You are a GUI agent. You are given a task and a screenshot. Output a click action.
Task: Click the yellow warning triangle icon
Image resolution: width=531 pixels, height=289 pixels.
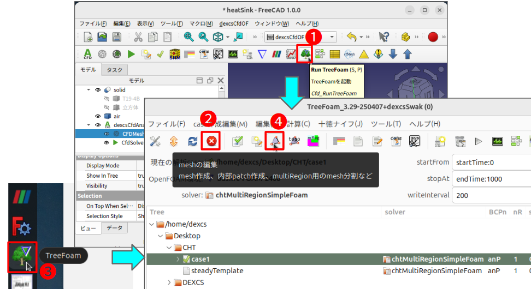coord(364,54)
